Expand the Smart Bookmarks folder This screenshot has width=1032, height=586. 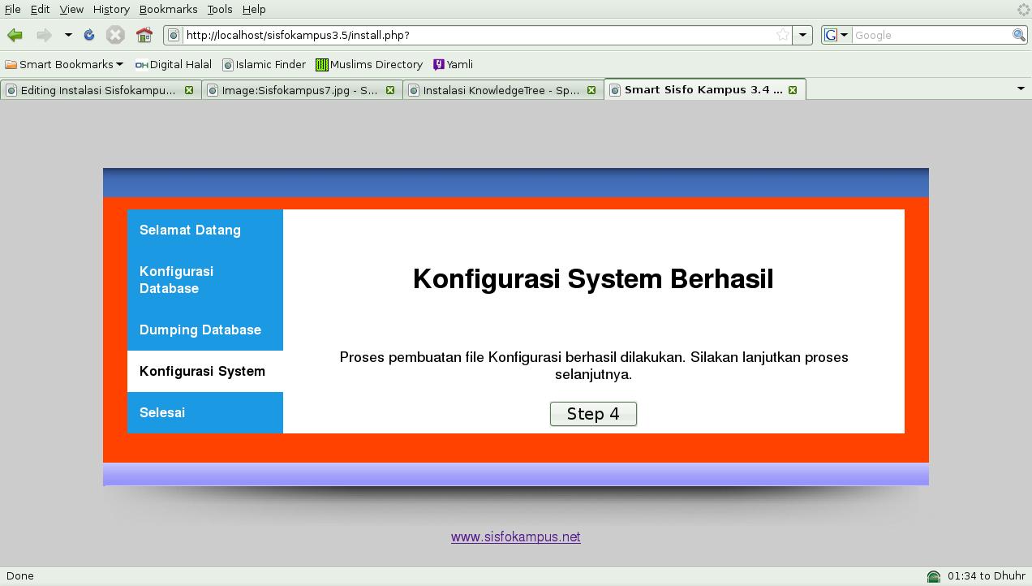64,64
